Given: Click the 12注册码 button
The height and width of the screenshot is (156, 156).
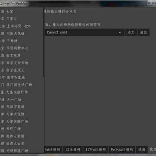Looking at the screenshot, I should 73,149.
